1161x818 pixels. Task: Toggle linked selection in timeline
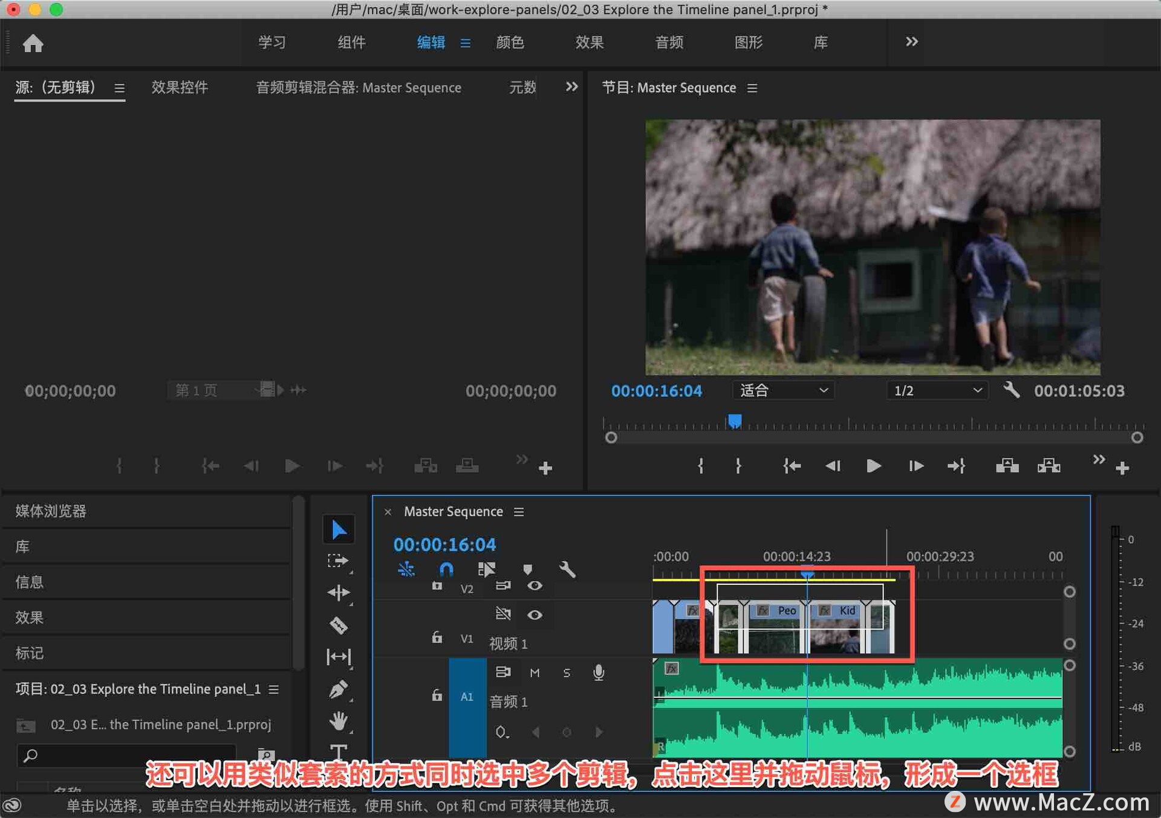(x=486, y=569)
